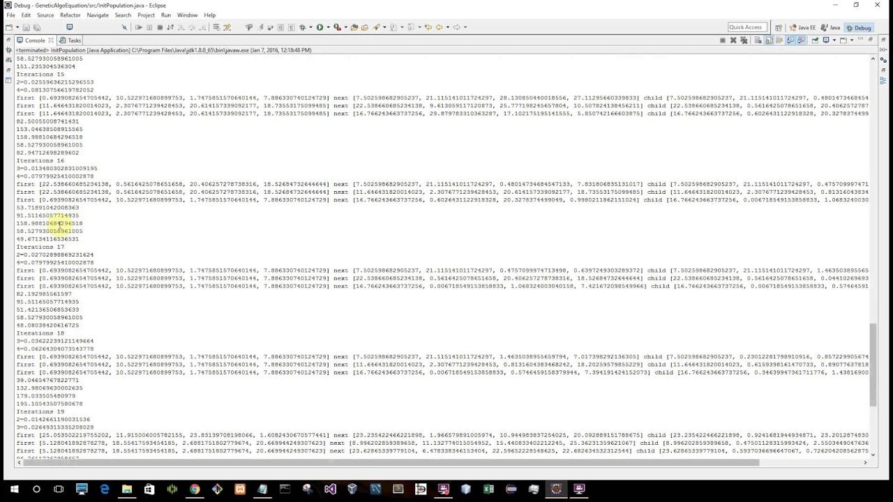Expand the Display Selected Console dropdown
The height and width of the screenshot is (502, 893).
click(834, 40)
